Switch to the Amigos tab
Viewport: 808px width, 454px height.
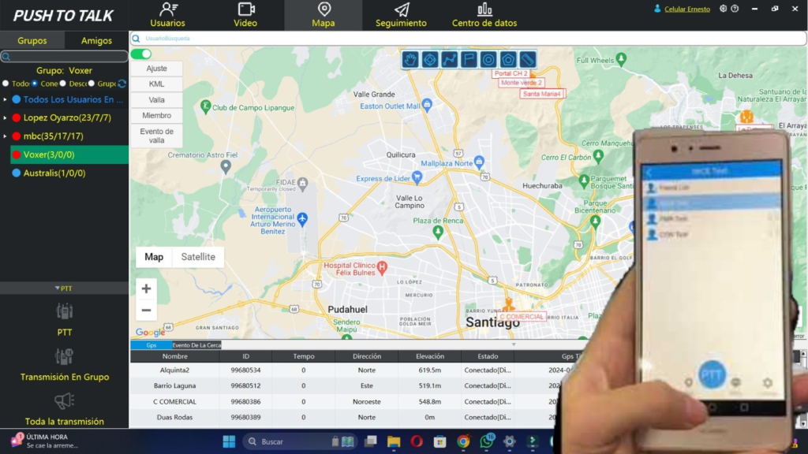point(96,41)
